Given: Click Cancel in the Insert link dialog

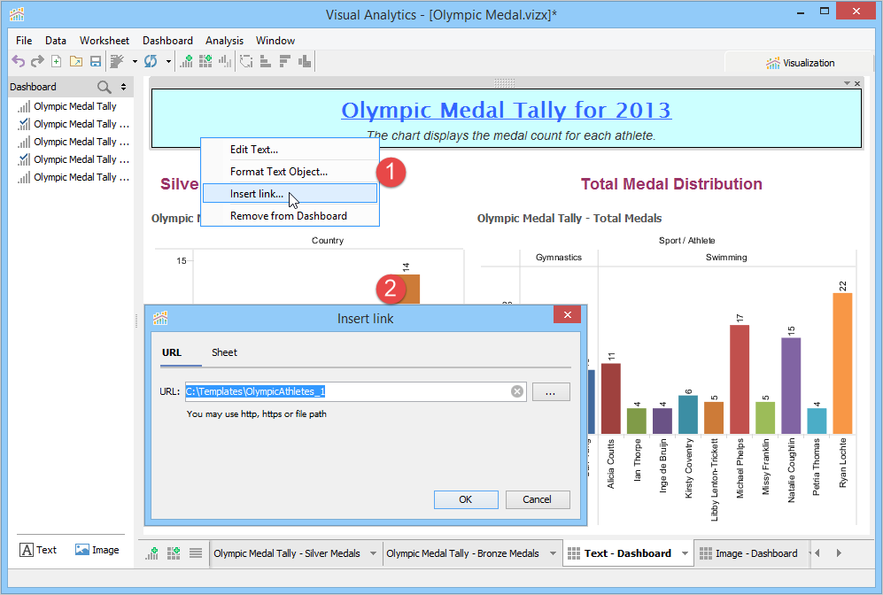Looking at the screenshot, I should pyautogui.click(x=538, y=499).
